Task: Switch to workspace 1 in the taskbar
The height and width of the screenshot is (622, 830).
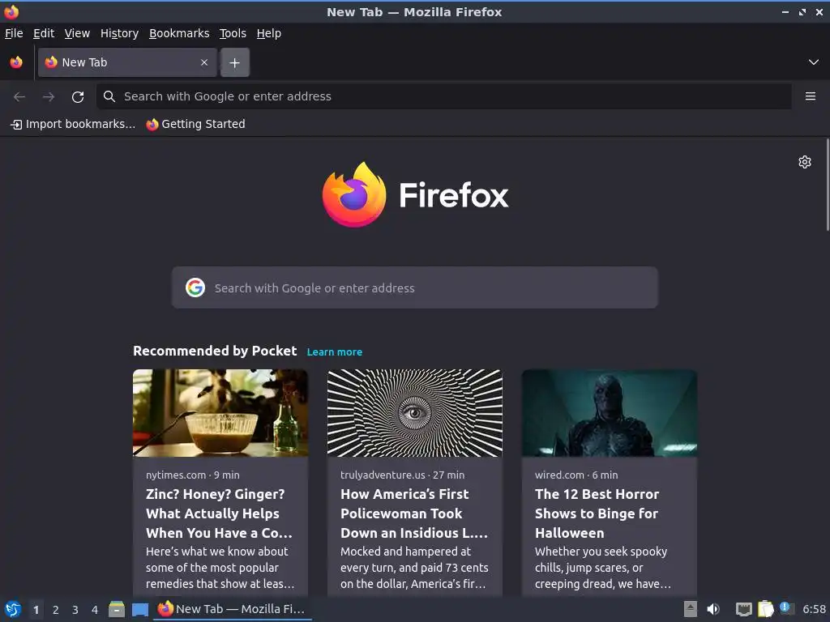Action: point(36,610)
